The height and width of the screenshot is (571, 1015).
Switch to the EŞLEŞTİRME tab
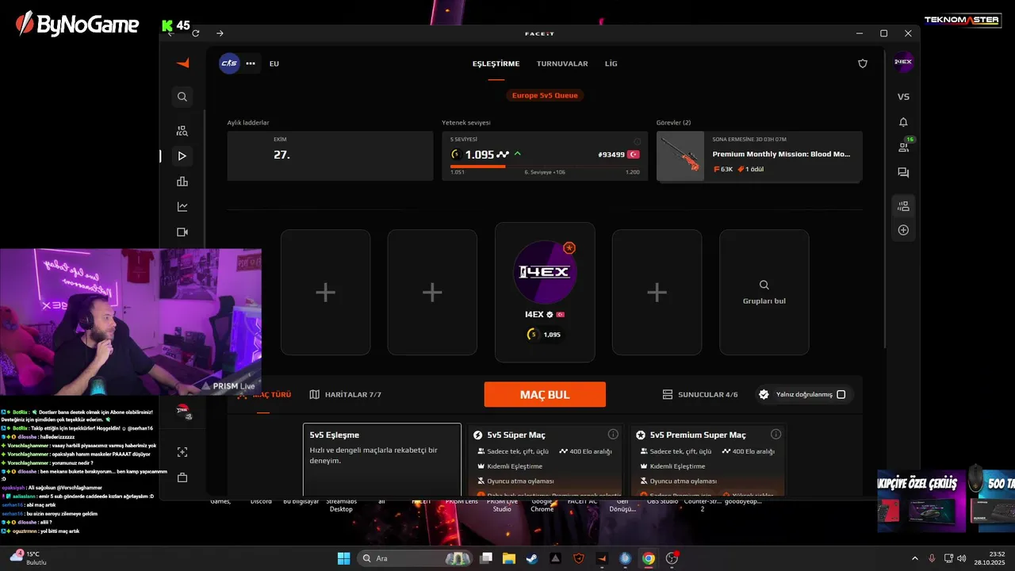(x=496, y=63)
